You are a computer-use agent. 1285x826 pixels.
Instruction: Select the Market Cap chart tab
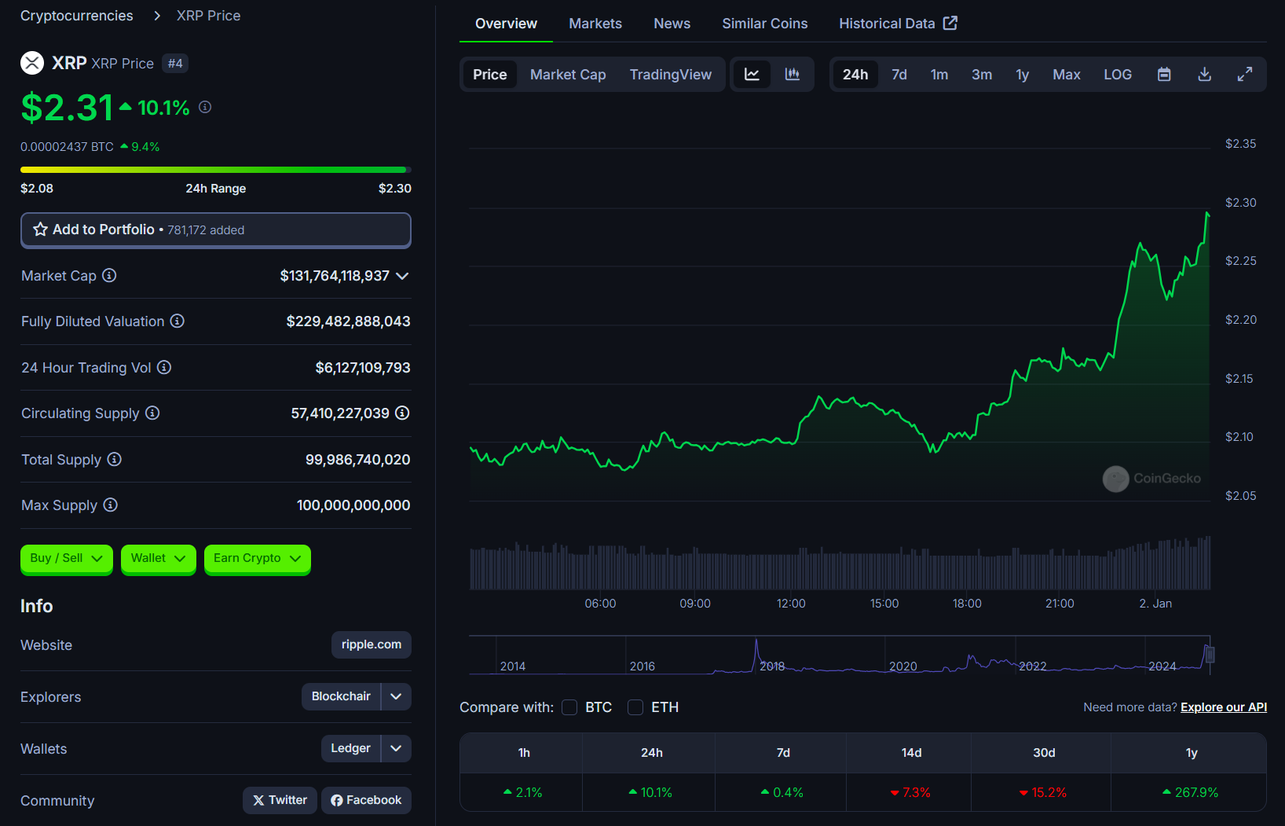tap(568, 74)
